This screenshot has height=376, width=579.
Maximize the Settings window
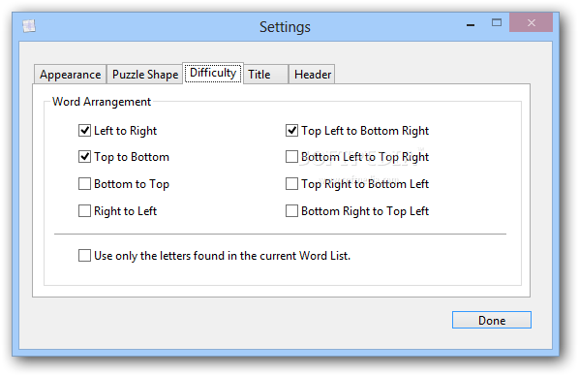[x=497, y=23]
